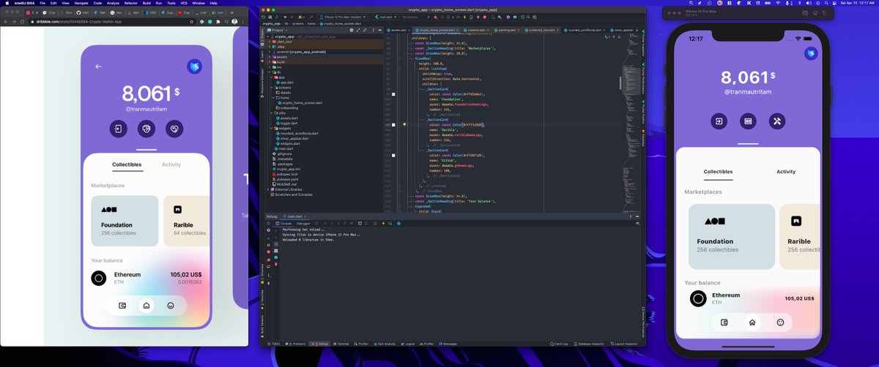The width and height of the screenshot is (879, 367).
Task: Open the Terminal tool window tab
Action: tap(341, 343)
